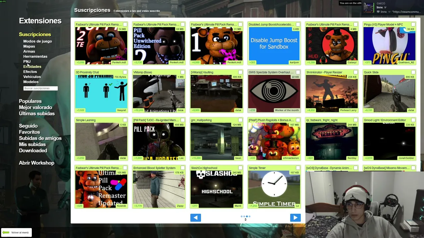Select the SlashCo Highschool thumbnail
Viewport: 424px width, 238px height.
click(x=216, y=189)
